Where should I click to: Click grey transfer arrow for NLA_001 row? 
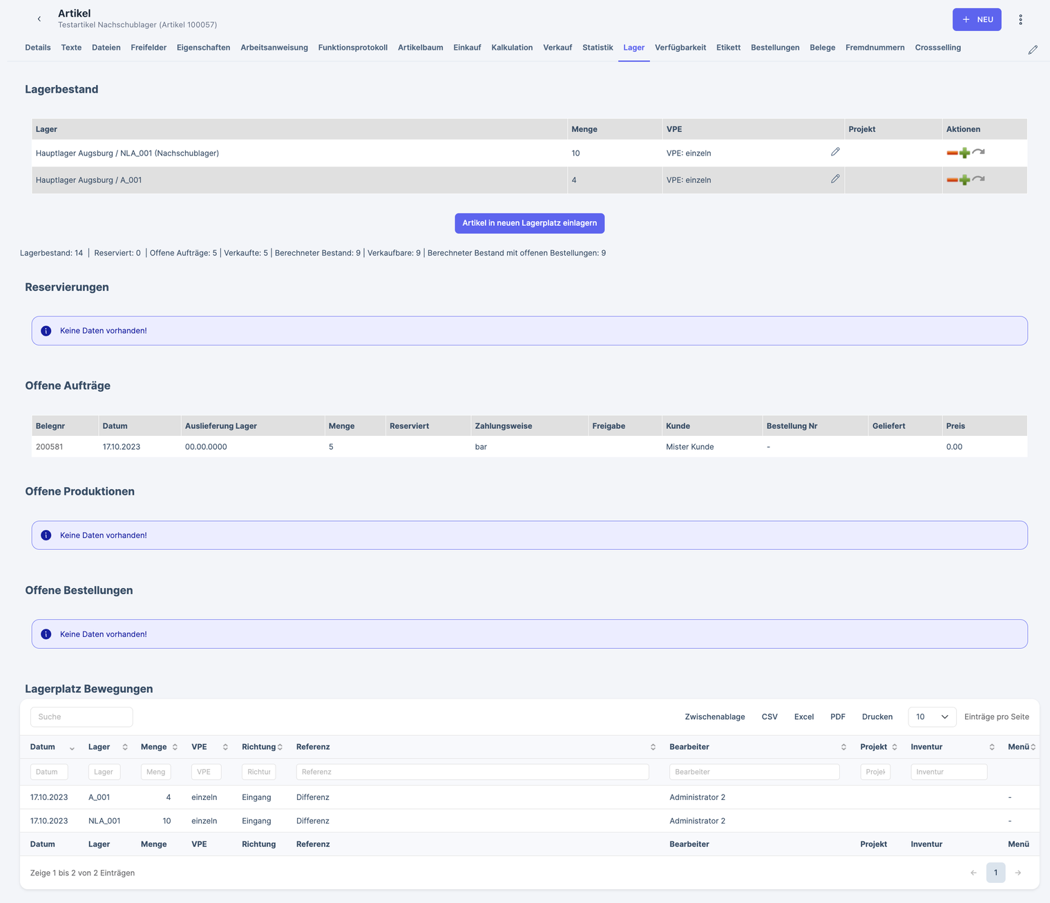[x=978, y=152]
